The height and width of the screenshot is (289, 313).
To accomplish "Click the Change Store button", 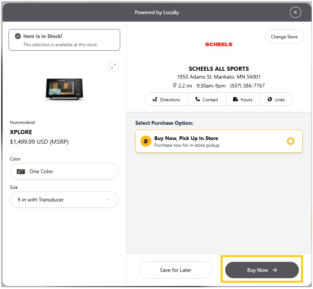I will (x=284, y=37).
